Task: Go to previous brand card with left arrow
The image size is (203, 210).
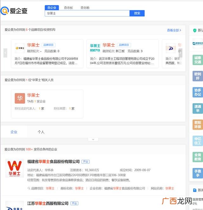Action: point(5,53)
